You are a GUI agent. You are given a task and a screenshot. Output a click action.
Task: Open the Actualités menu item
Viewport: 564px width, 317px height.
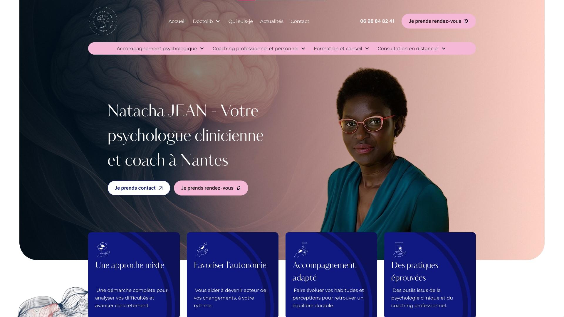[272, 21]
